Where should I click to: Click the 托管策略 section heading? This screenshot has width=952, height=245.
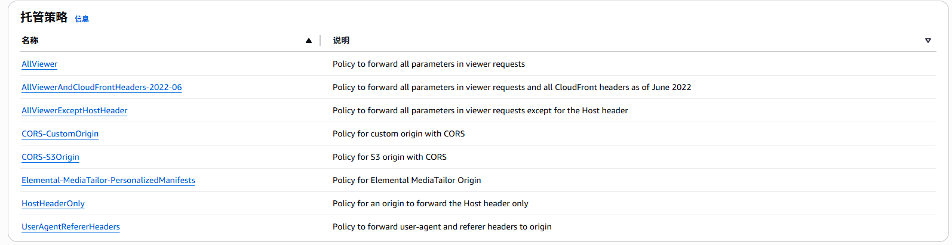click(44, 17)
